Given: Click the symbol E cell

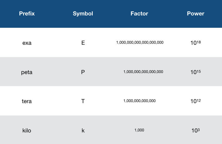Looking at the screenshot, I should 83,43.
